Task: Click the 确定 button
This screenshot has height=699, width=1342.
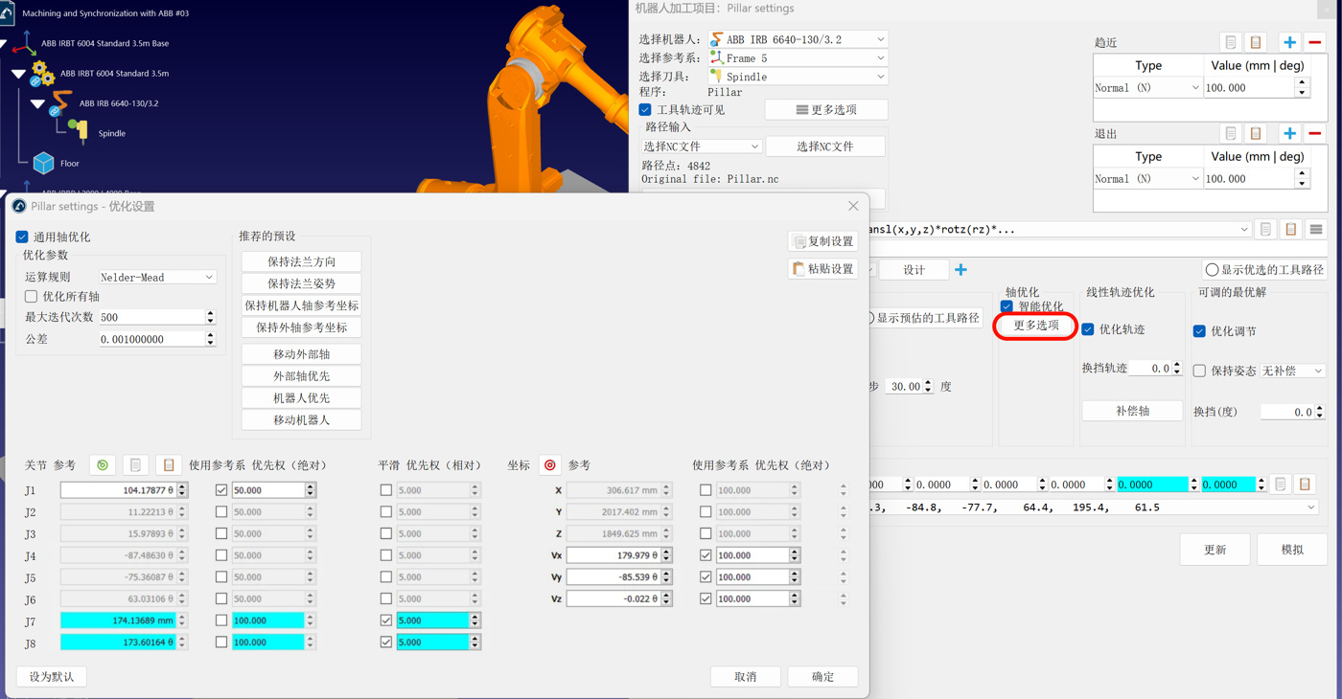Action: tap(822, 677)
